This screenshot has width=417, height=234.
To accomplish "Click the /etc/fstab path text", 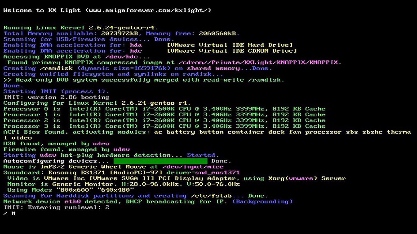I will 211,196.
